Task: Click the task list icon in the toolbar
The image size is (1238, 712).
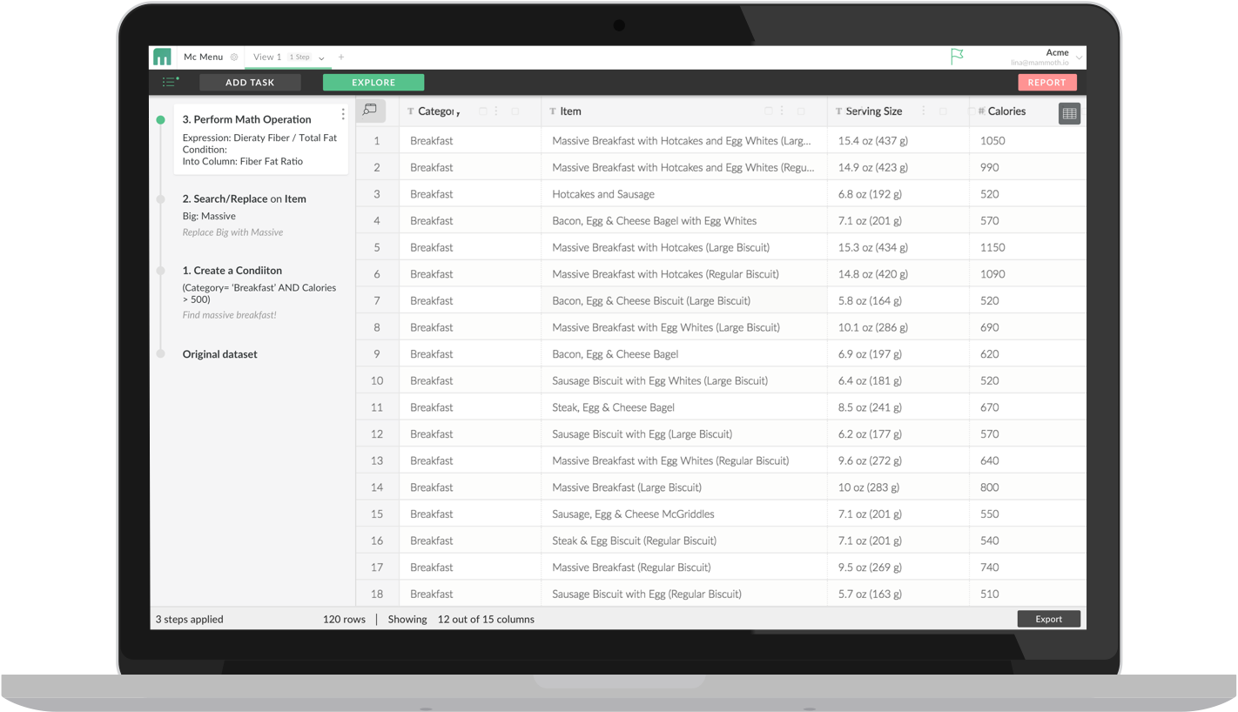Action: (171, 81)
